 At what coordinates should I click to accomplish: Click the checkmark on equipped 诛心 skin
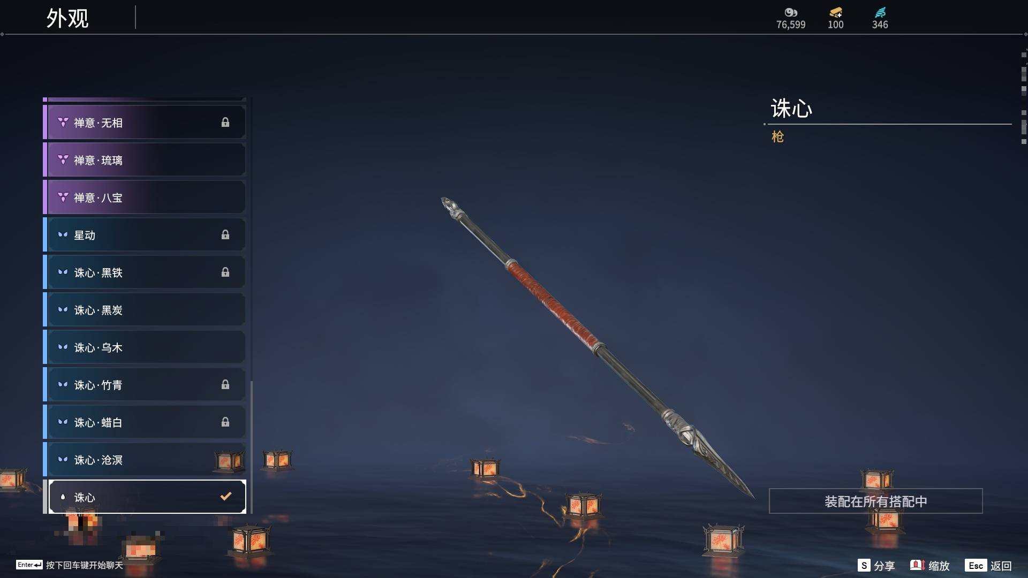pyautogui.click(x=226, y=497)
